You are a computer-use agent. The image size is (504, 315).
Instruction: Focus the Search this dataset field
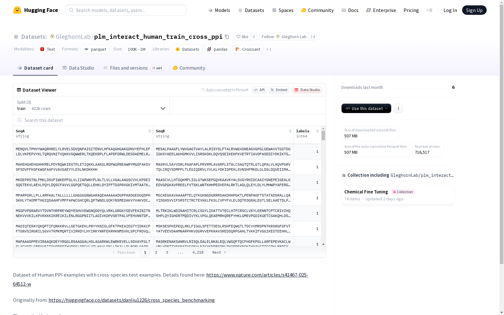[x=169, y=120]
